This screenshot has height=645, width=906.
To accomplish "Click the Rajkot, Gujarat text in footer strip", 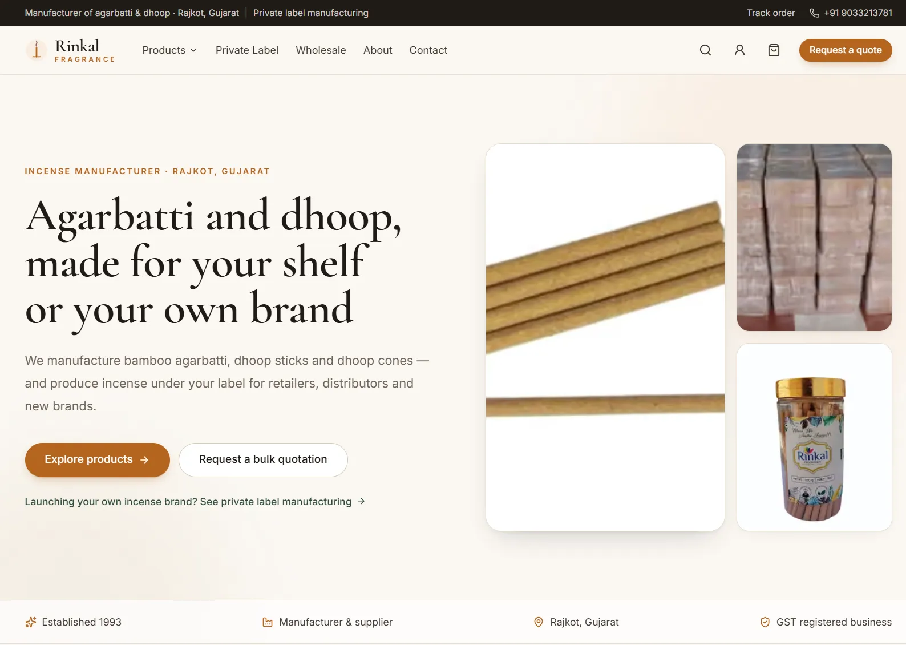I will coord(584,622).
